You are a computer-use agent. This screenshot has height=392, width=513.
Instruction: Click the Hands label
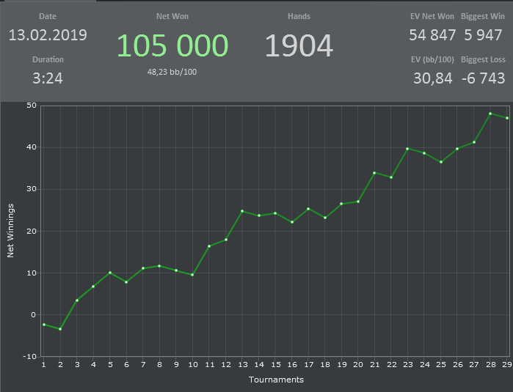tap(299, 16)
